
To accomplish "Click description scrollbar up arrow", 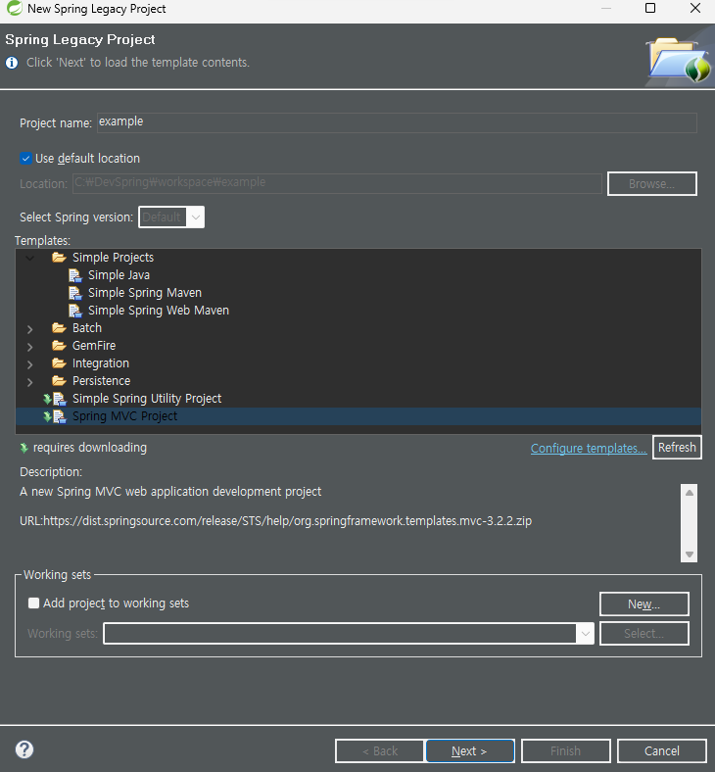I will 690,493.
